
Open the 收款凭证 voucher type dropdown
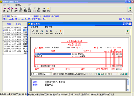(51, 74)
